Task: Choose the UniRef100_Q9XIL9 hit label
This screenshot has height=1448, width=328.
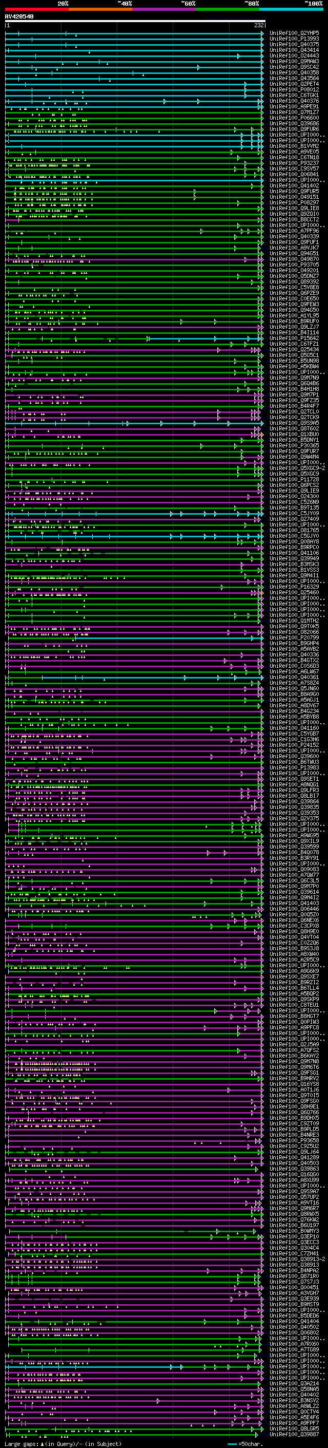Action: [x=294, y=841]
